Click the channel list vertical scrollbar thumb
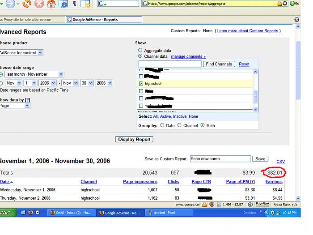Viewport: 313px width, 235px height. click(x=255, y=97)
